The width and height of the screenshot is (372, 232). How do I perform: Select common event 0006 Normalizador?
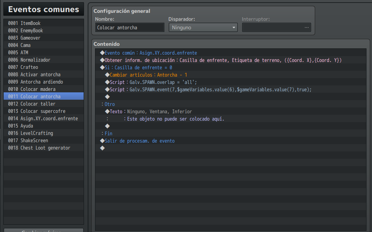pos(44,60)
